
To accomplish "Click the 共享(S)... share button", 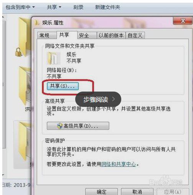I will coord(63,86).
